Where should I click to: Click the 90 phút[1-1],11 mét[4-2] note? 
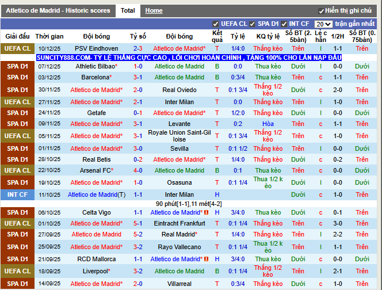click(x=189, y=204)
